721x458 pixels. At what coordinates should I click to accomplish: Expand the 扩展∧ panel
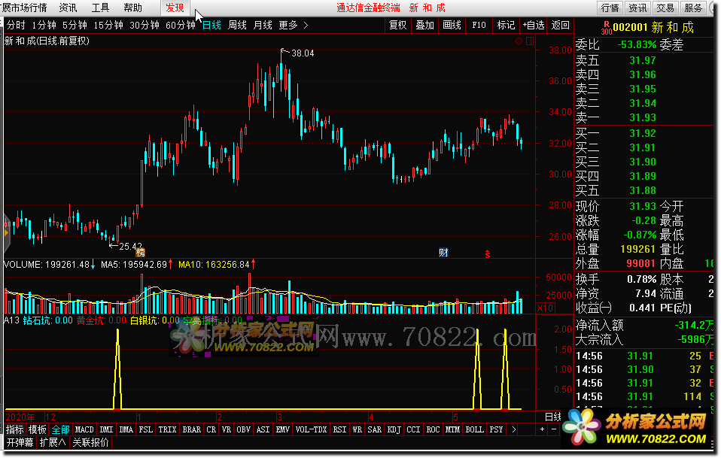click(x=53, y=442)
